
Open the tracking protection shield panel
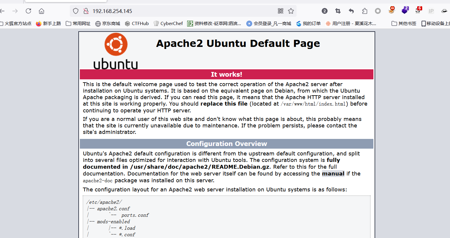76,11
